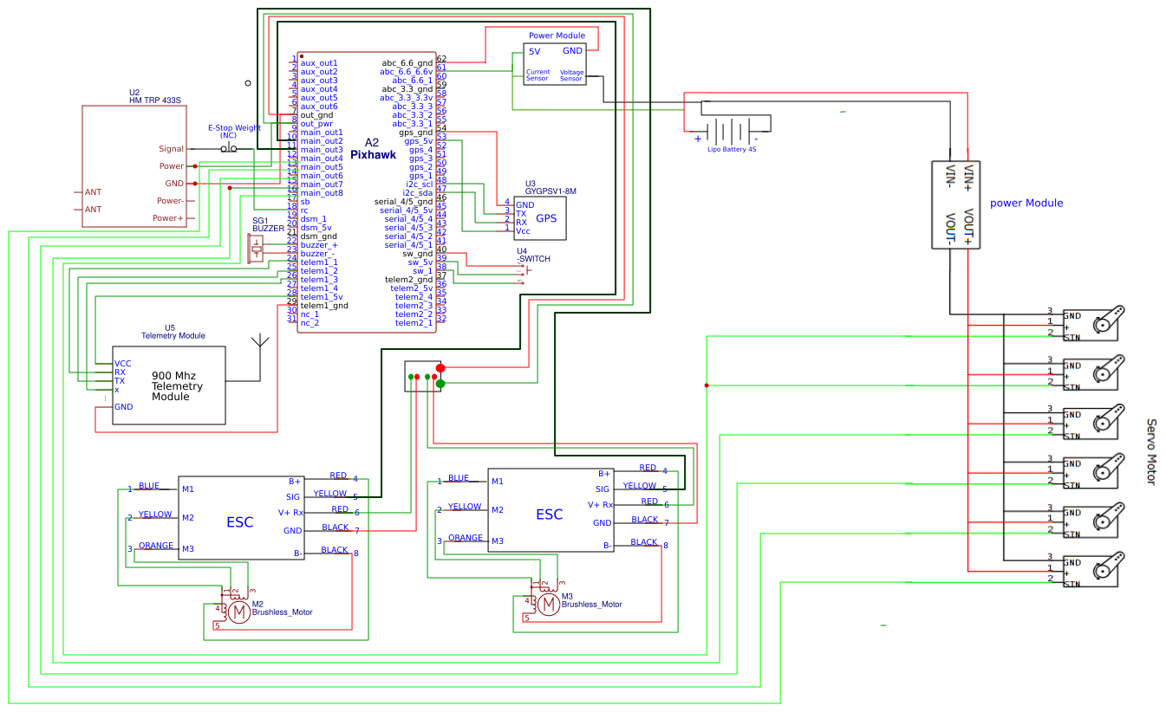Viewport: 1166px width, 712px height.
Task: Select the VOUT- terminal label
Action: click(x=950, y=228)
